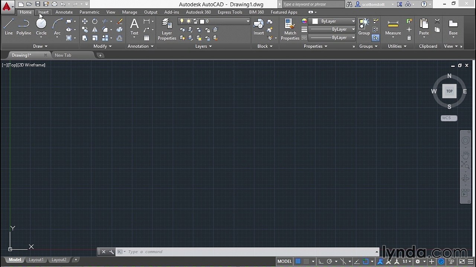
Task: Click the Erase tool icon
Action: tap(120, 22)
